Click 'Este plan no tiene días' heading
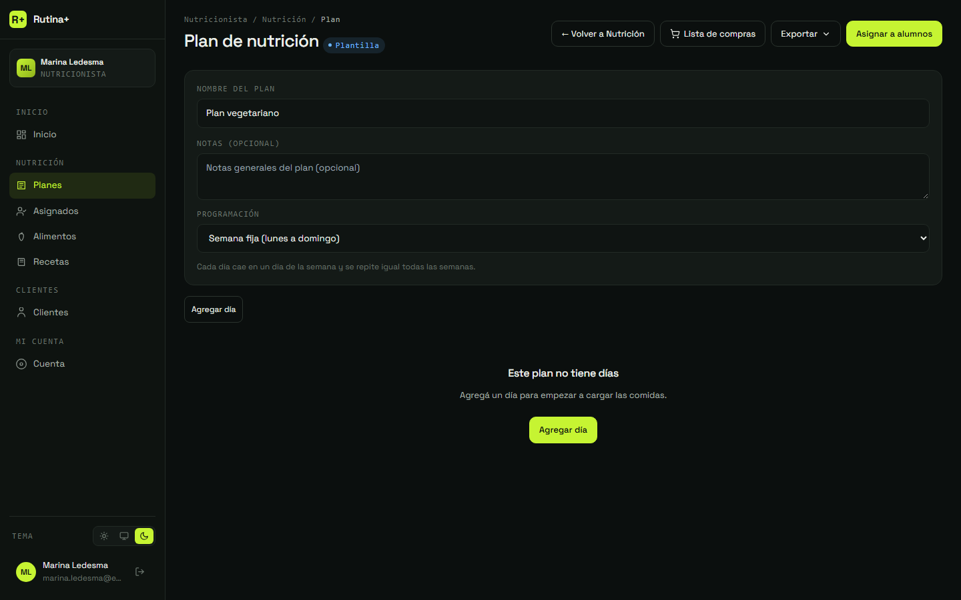The width and height of the screenshot is (961, 600). 563,373
